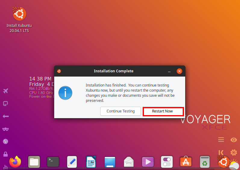Open LibreOffice Writer from the dock
The height and width of the screenshot is (170, 240).
pos(91,162)
